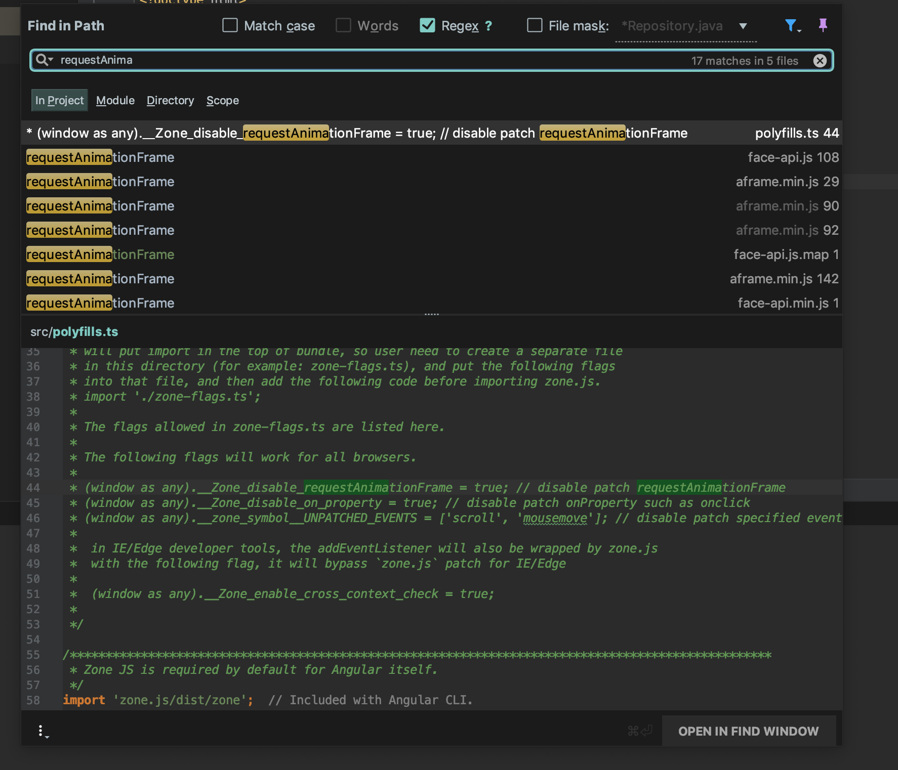Image resolution: width=898 pixels, height=770 pixels.
Task: Enable the Words checkbox
Action: [x=343, y=25]
